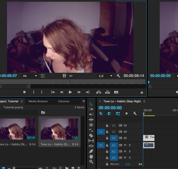Click Add Marker in Source monitor

click(x=24, y=92)
